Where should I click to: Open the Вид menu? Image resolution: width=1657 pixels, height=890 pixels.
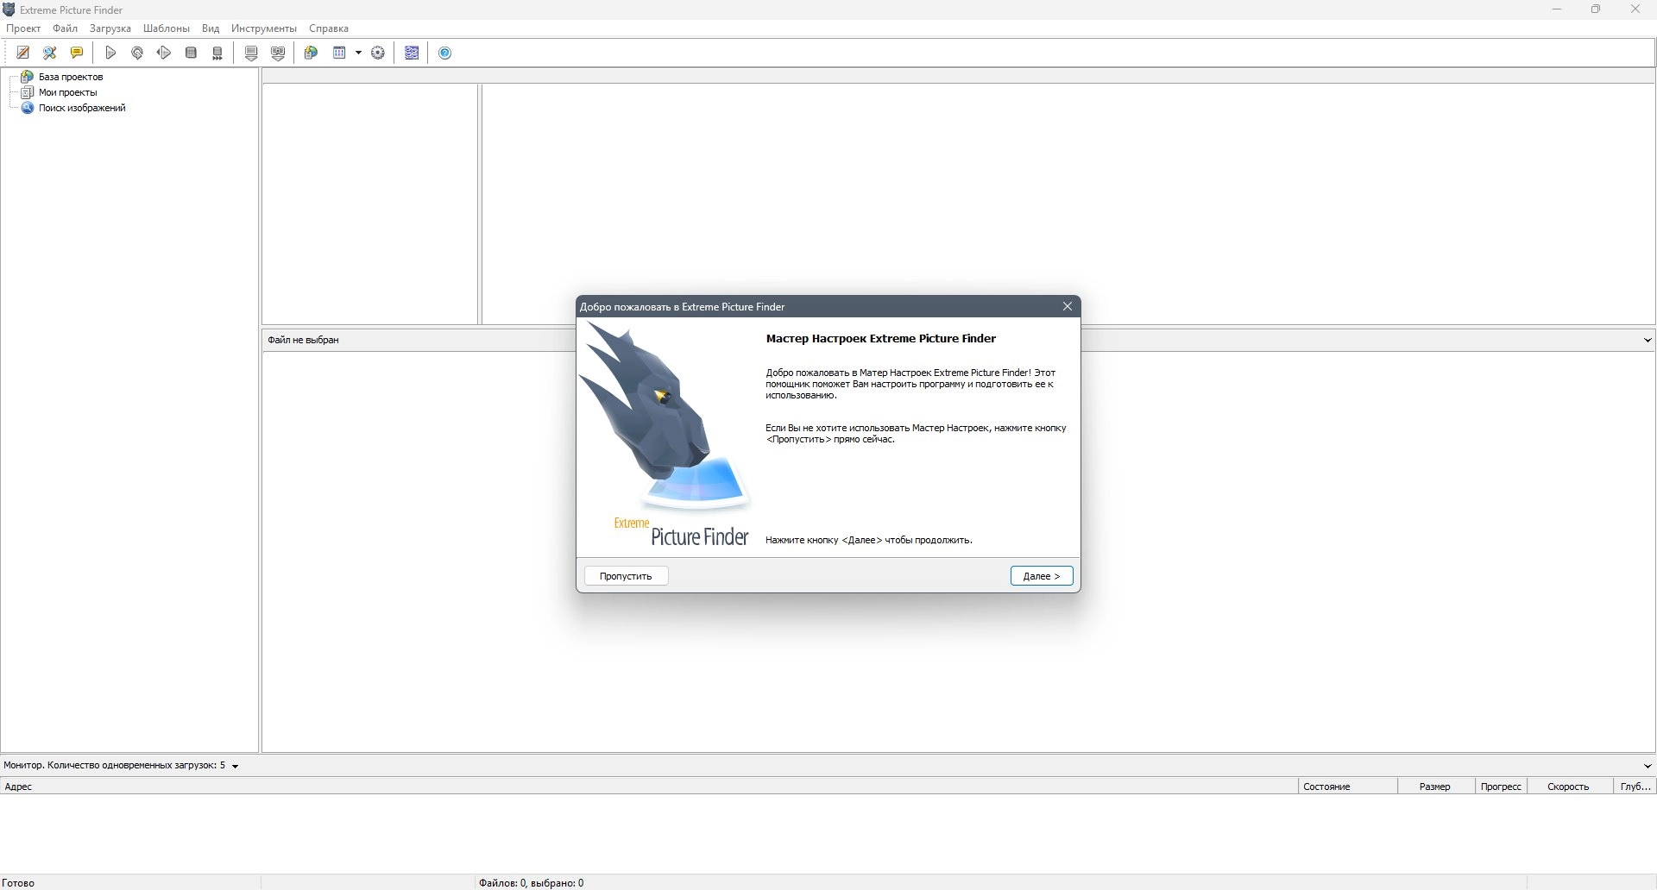click(211, 28)
